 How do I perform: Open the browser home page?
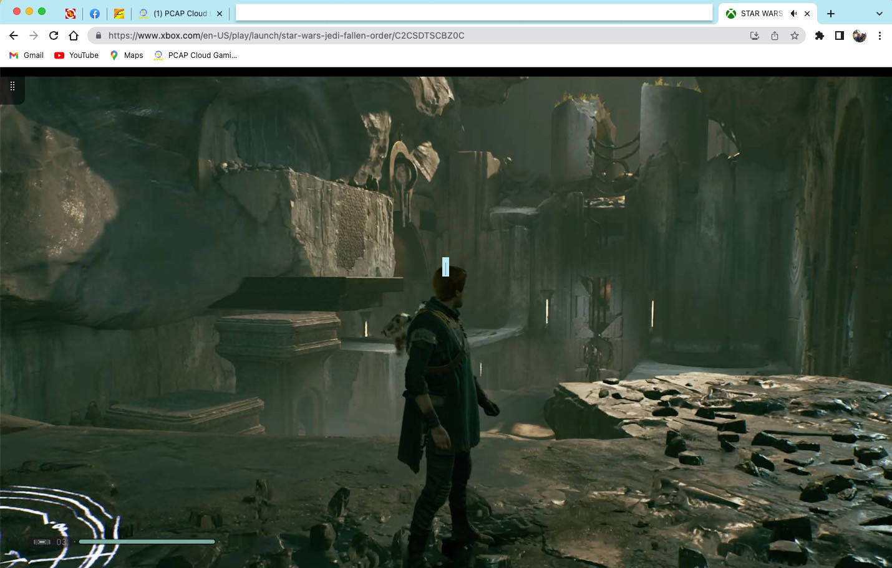click(74, 35)
